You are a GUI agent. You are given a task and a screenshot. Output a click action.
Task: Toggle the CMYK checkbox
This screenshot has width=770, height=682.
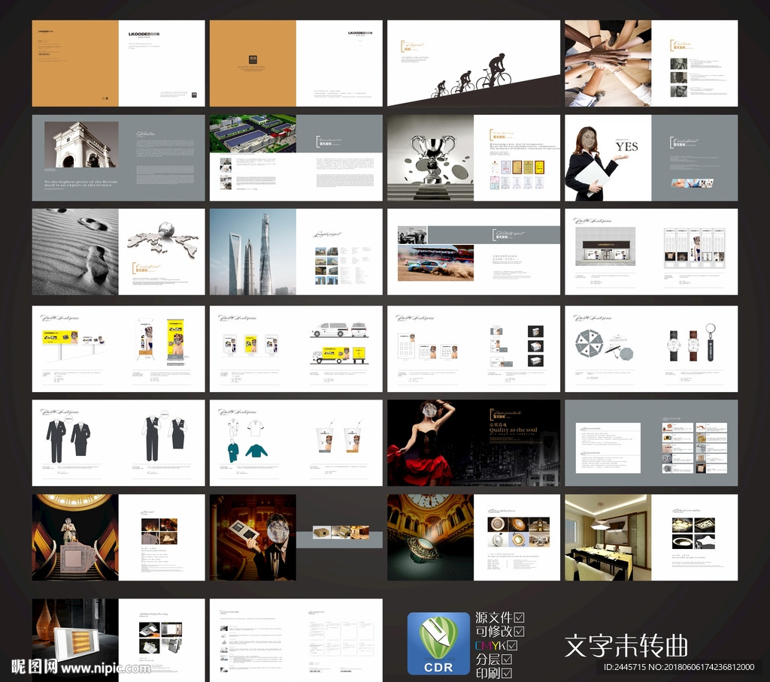point(512,645)
